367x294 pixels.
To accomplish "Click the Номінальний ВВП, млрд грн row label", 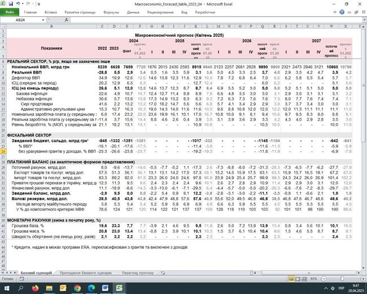I will [41, 67].
